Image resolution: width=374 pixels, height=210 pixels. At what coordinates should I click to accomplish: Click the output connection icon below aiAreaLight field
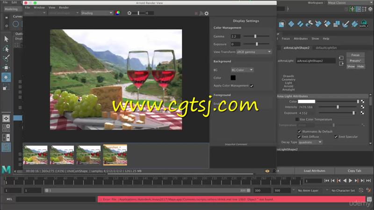[341, 63]
